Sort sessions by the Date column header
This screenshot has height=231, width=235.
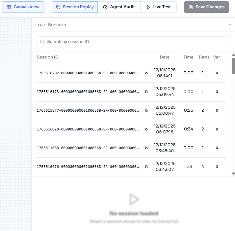click(x=165, y=57)
